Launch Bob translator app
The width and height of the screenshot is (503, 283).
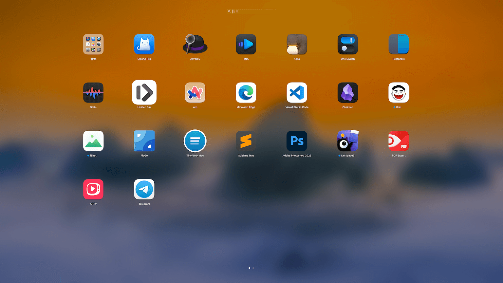point(399,93)
